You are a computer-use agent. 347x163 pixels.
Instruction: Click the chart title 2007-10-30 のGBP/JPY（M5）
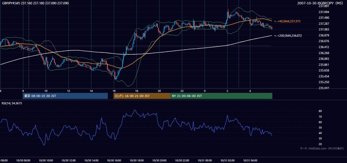click(321, 3)
